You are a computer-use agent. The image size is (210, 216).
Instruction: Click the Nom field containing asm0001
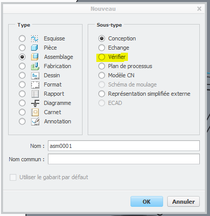click(x=124, y=146)
